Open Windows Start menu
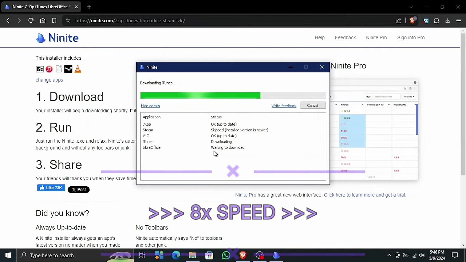 (8, 255)
